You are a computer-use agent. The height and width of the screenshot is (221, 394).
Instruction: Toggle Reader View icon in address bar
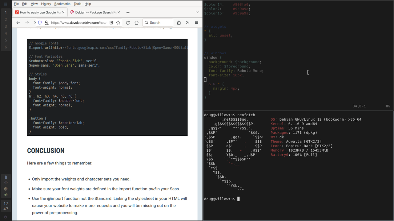pos(111,23)
